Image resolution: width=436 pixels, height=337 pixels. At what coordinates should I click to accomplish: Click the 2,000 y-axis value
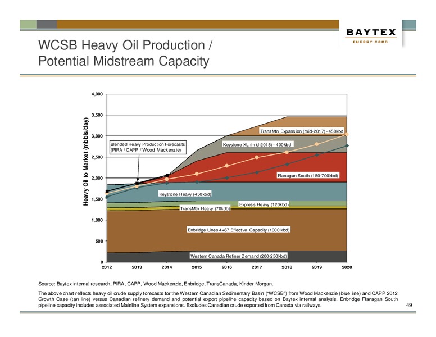pos(97,178)
